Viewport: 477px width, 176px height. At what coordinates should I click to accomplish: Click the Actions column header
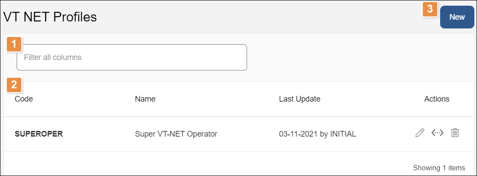[437, 99]
